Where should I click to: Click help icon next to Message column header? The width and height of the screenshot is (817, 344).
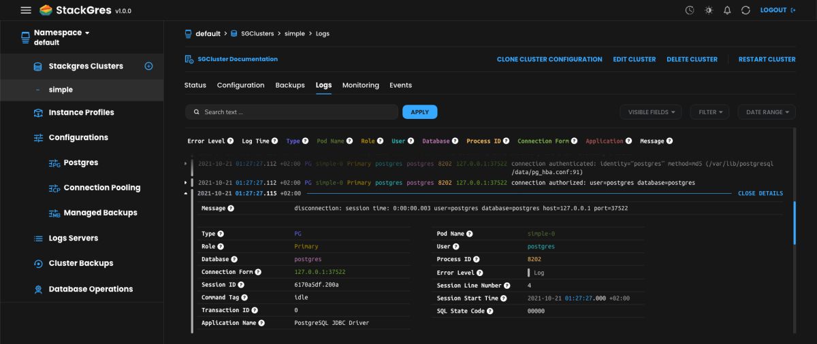[x=670, y=141]
